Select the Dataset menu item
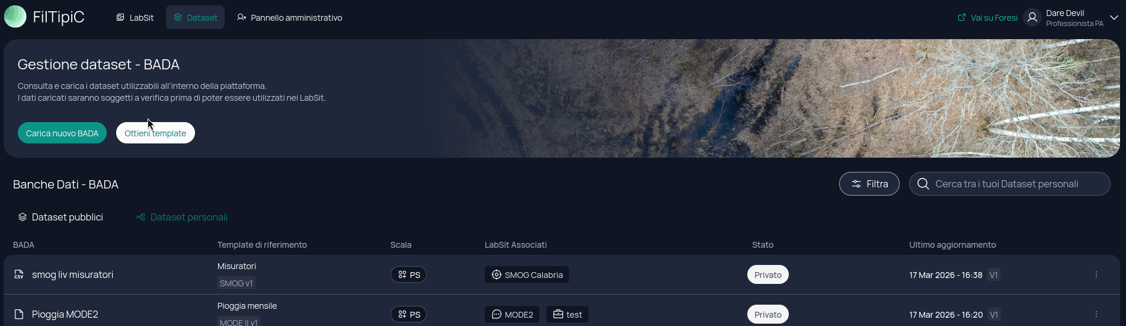 (196, 18)
